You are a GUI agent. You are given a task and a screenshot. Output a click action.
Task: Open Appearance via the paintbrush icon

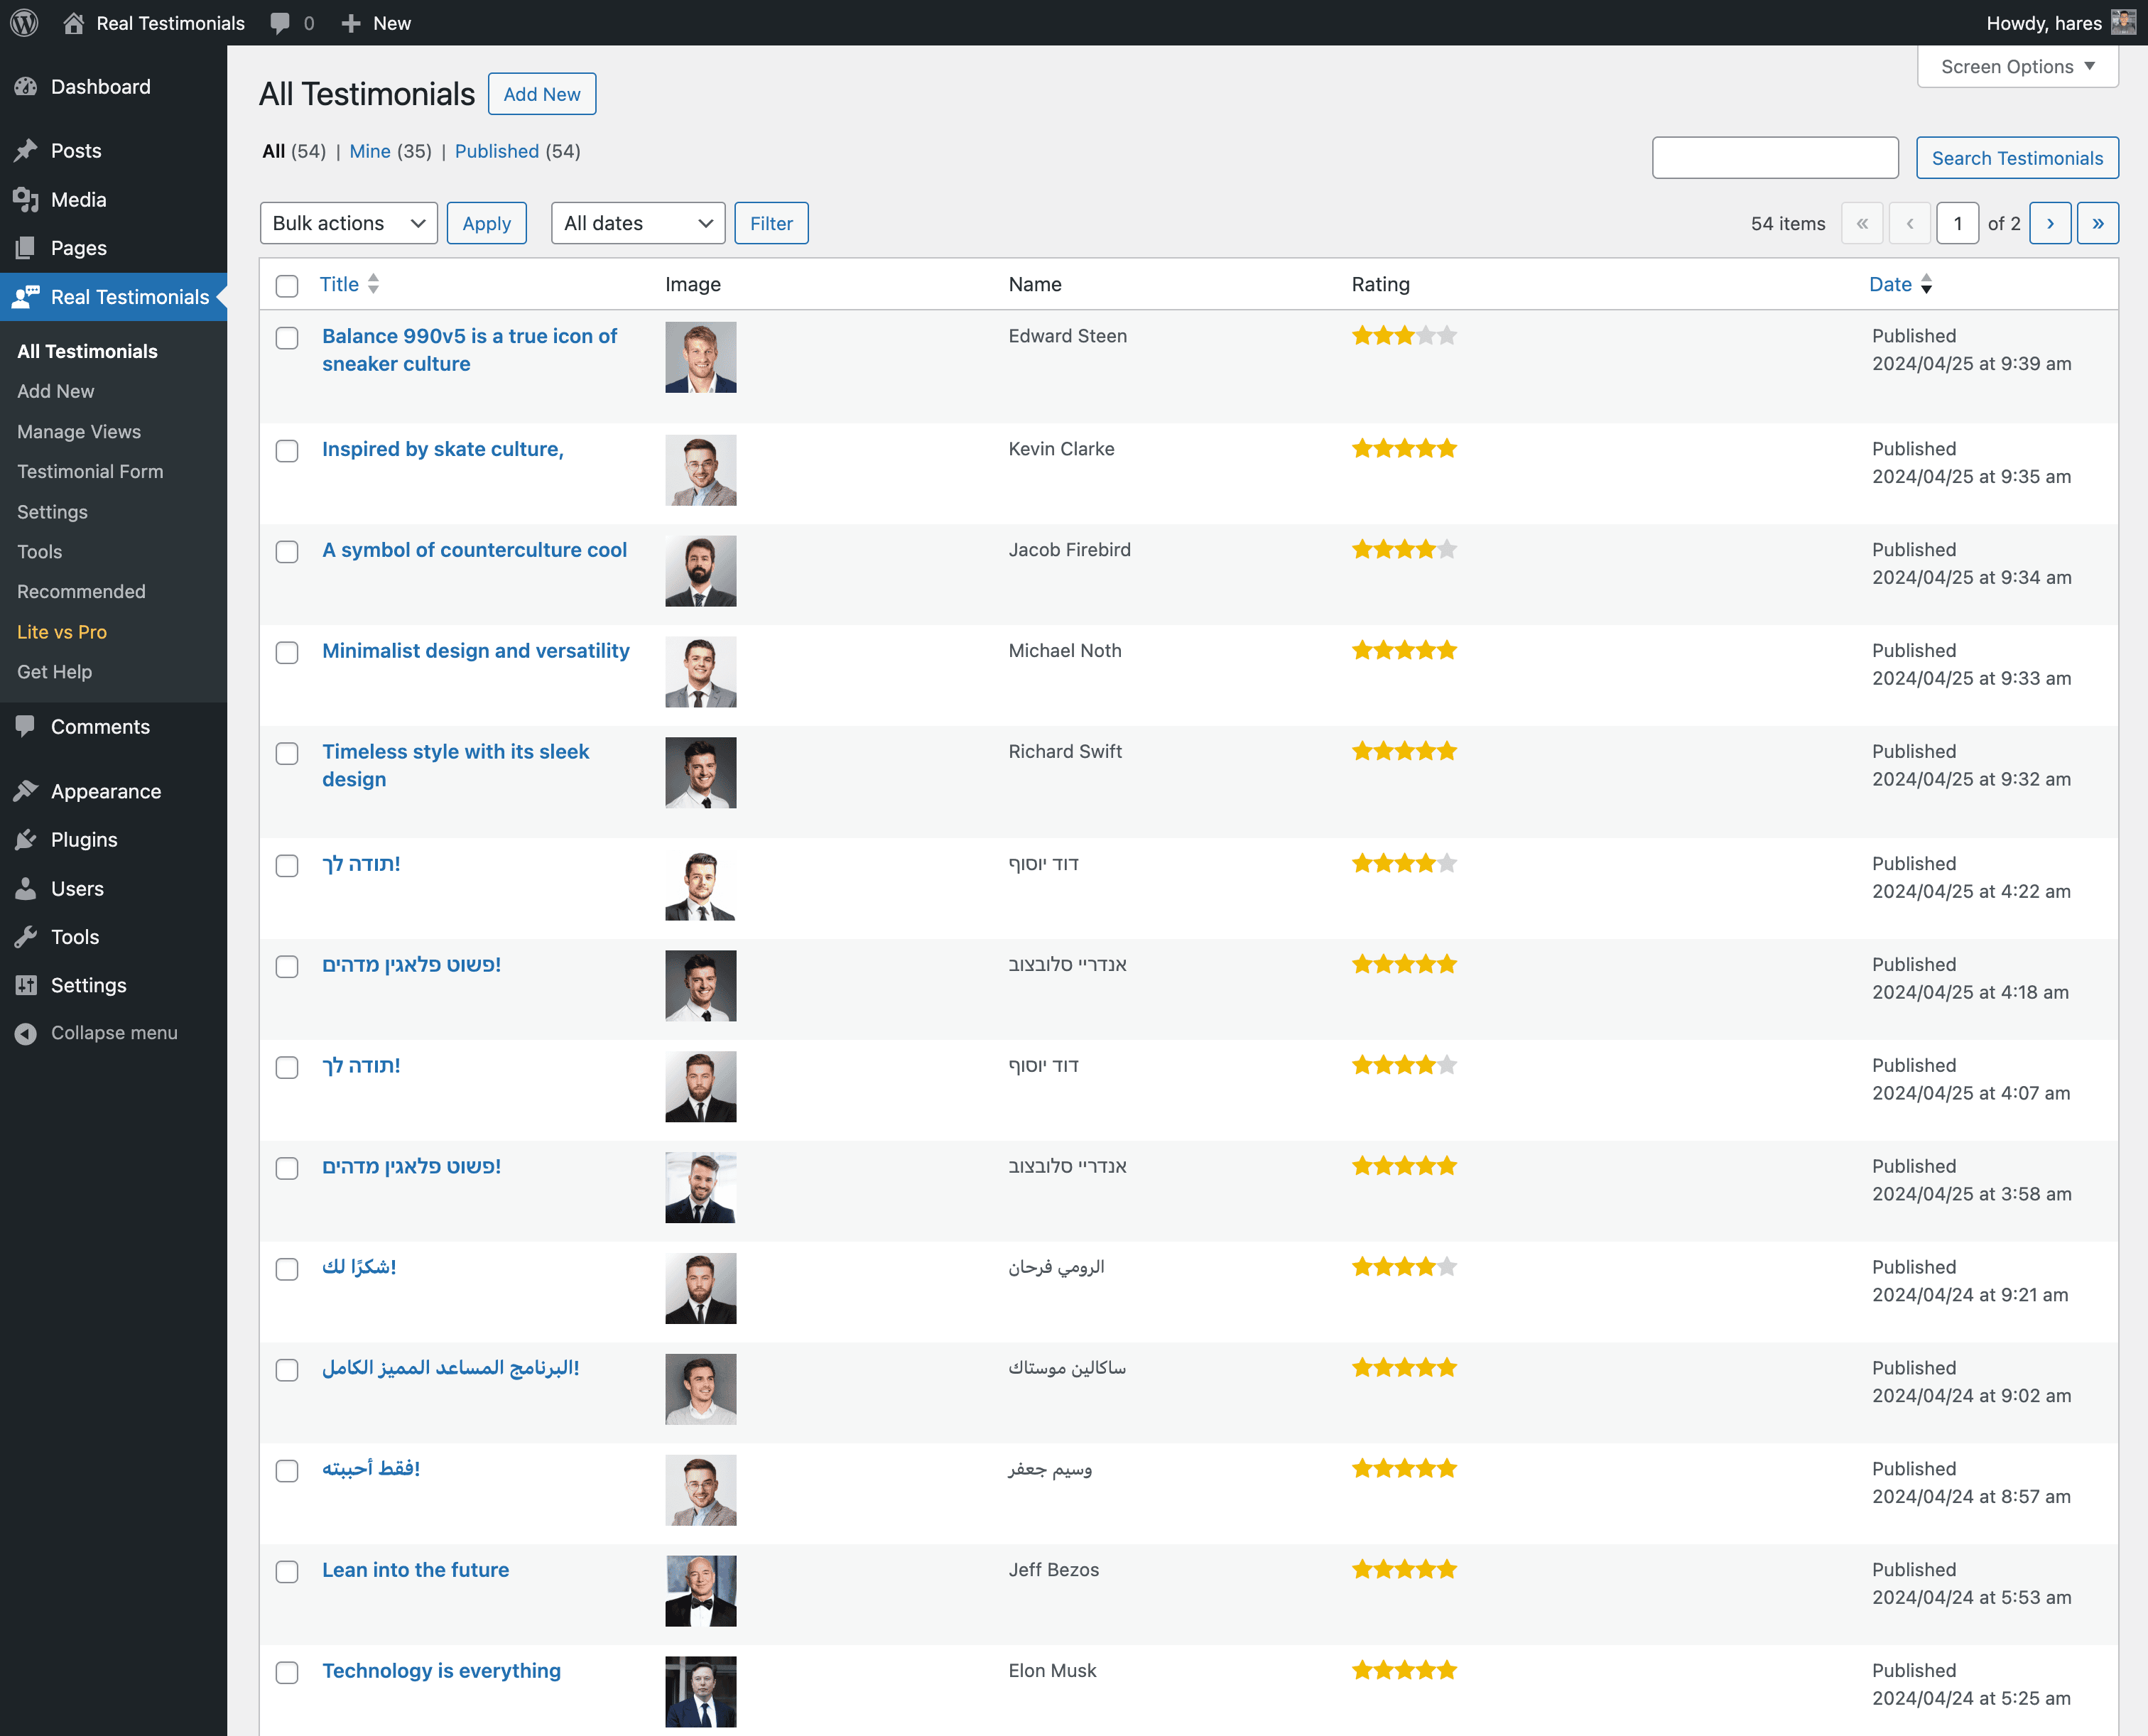click(26, 791)
